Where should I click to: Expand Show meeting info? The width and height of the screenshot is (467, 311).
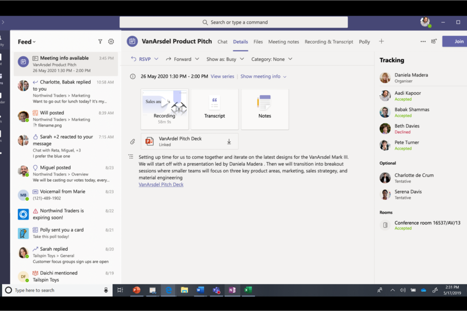tap(263, 76)
